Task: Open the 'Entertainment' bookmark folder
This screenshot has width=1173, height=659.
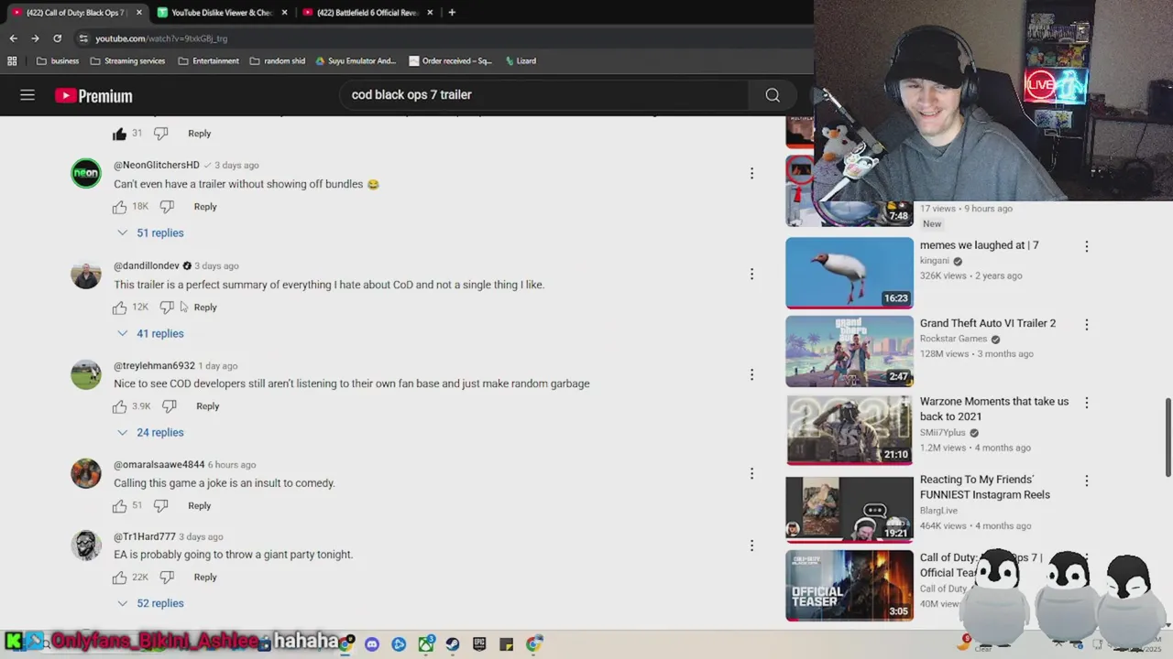Action: tap(208, 61)
